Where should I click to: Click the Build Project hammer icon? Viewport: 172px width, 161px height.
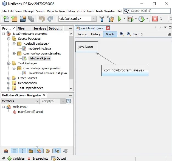102,19
